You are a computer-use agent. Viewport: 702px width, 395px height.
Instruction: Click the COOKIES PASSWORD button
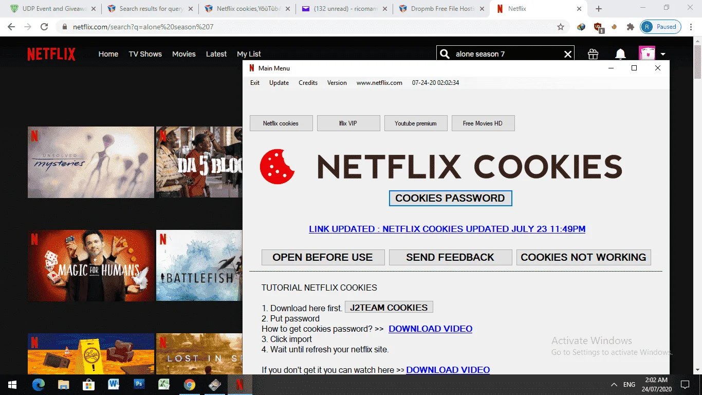pyautogui.click(x=450, y=198)
